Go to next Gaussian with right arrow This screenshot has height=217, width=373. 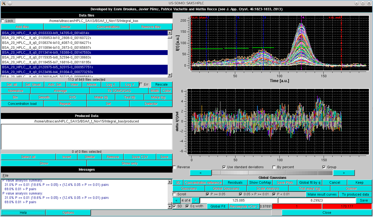point(195,200)
